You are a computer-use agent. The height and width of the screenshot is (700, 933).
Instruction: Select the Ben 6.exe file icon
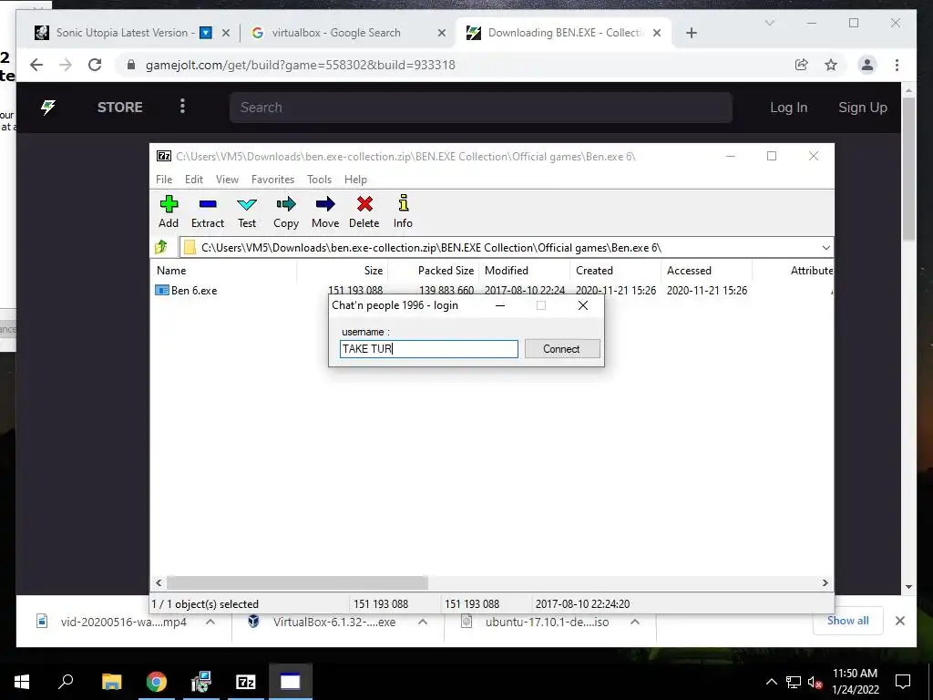[162, 291]
